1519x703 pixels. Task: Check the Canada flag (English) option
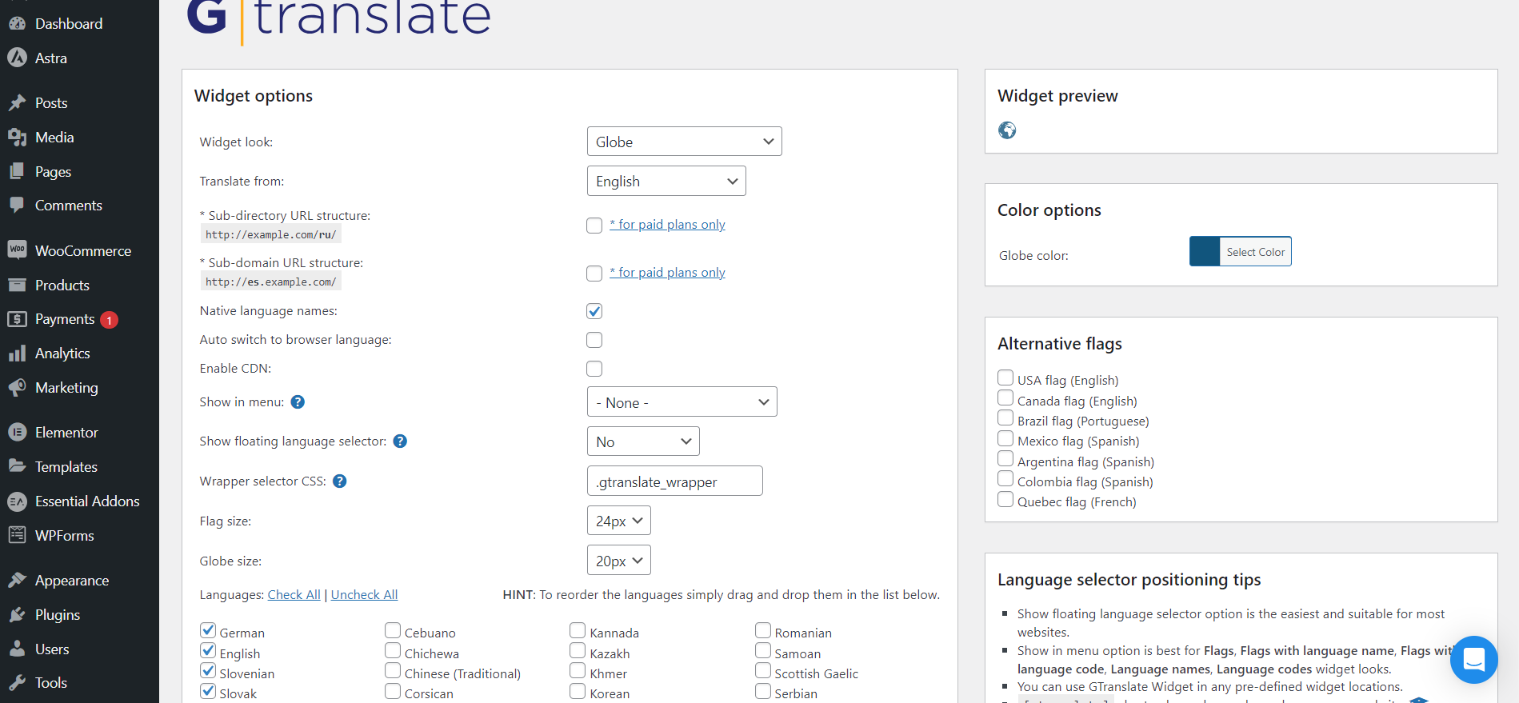pos(1005,397)
